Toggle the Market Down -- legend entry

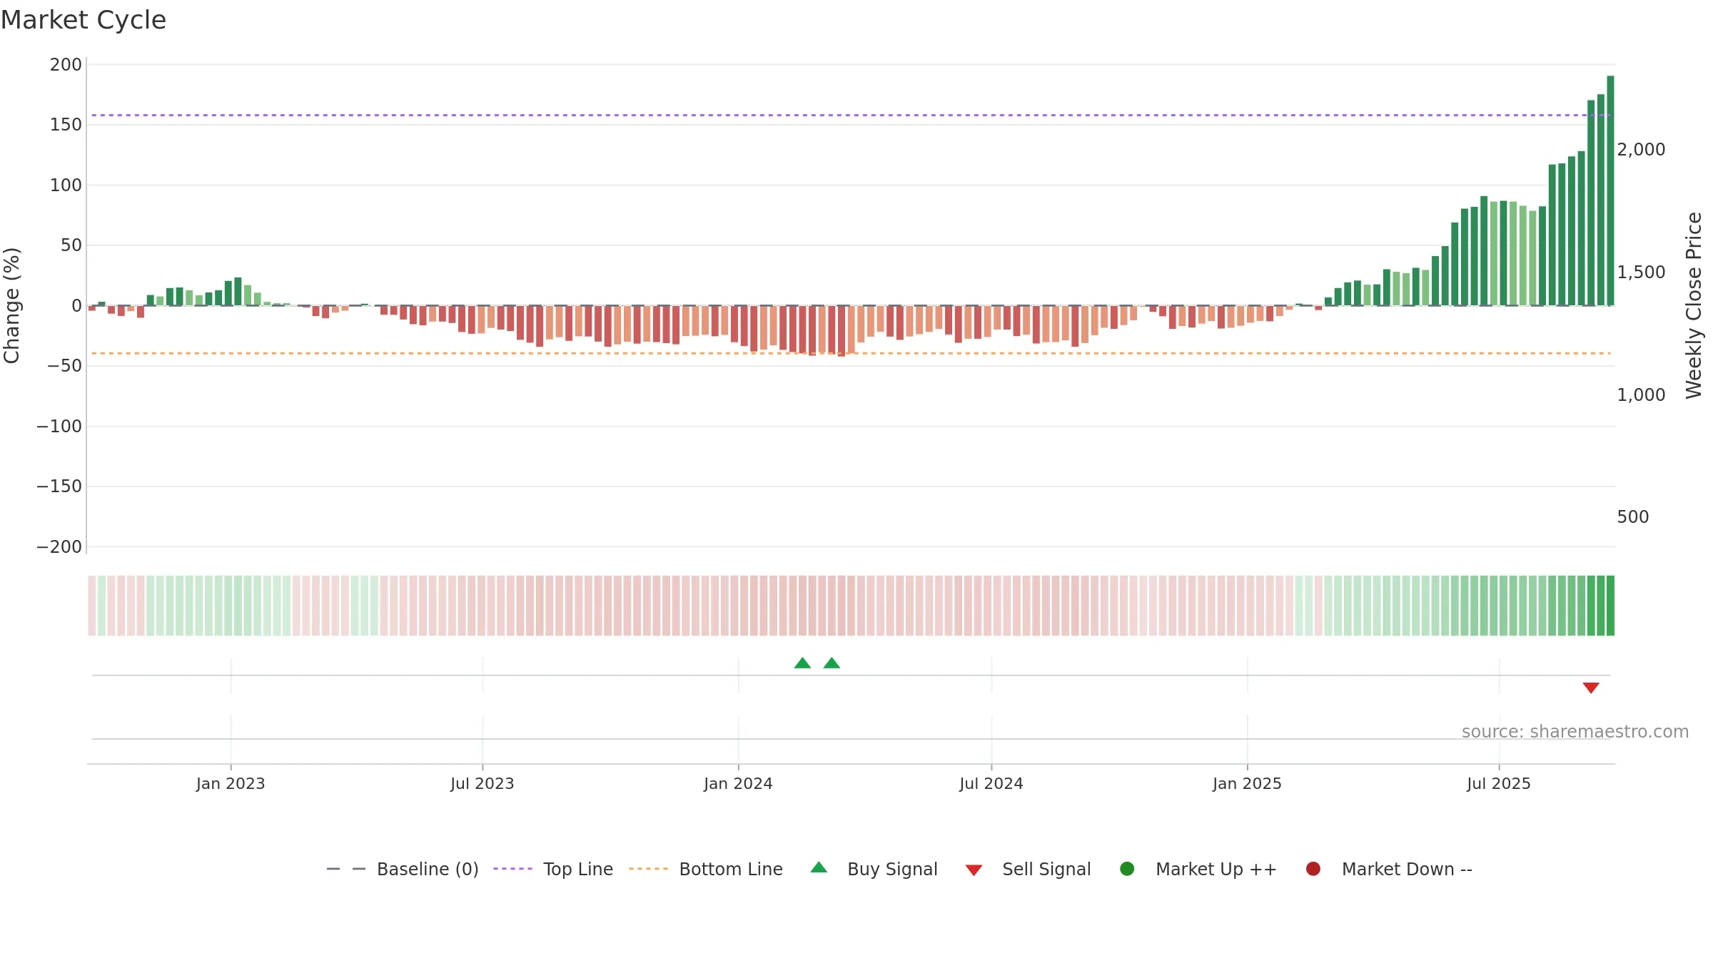tap(1389, 869)
